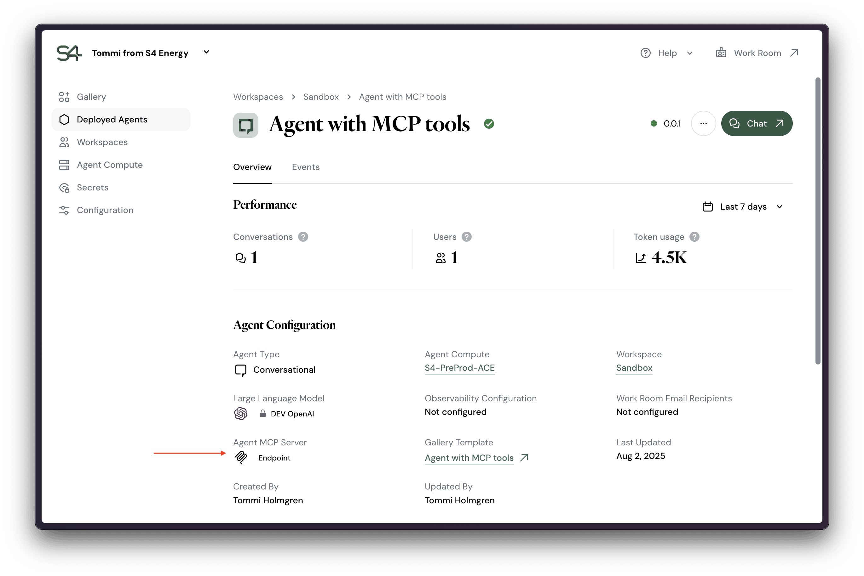
Task: Click the Chat button
Action: (x=757, y=123)
